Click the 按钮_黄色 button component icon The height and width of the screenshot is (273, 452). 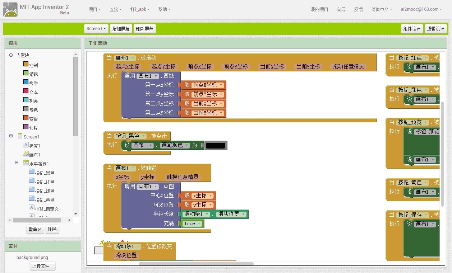click(x=32, y=199)
